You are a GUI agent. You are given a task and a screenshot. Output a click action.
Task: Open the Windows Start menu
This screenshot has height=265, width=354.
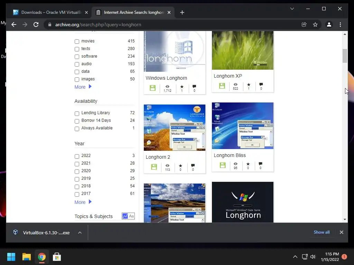pos(11,257)
